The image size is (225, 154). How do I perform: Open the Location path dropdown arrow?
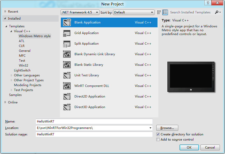(x=150, y=128)
